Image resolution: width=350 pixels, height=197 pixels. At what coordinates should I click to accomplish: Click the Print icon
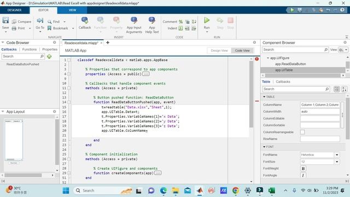click(x=14, y=28)
